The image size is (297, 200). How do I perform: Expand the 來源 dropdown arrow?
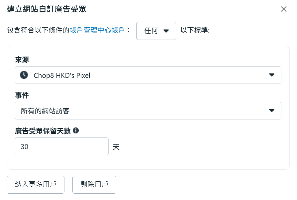click(x=272, y=75)
